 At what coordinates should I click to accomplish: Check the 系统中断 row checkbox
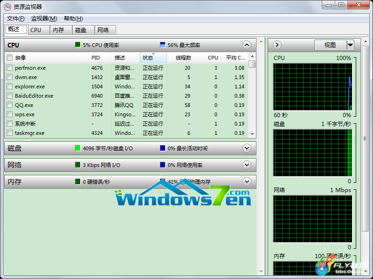point(9,124)
